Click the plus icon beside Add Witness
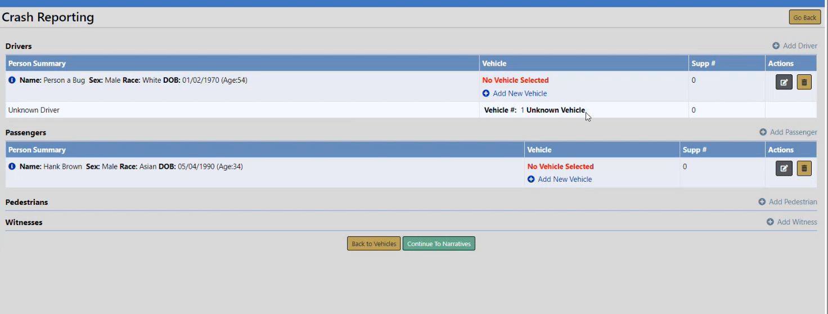Viewport: 828px width, 314px height. (x=770, y=222)
